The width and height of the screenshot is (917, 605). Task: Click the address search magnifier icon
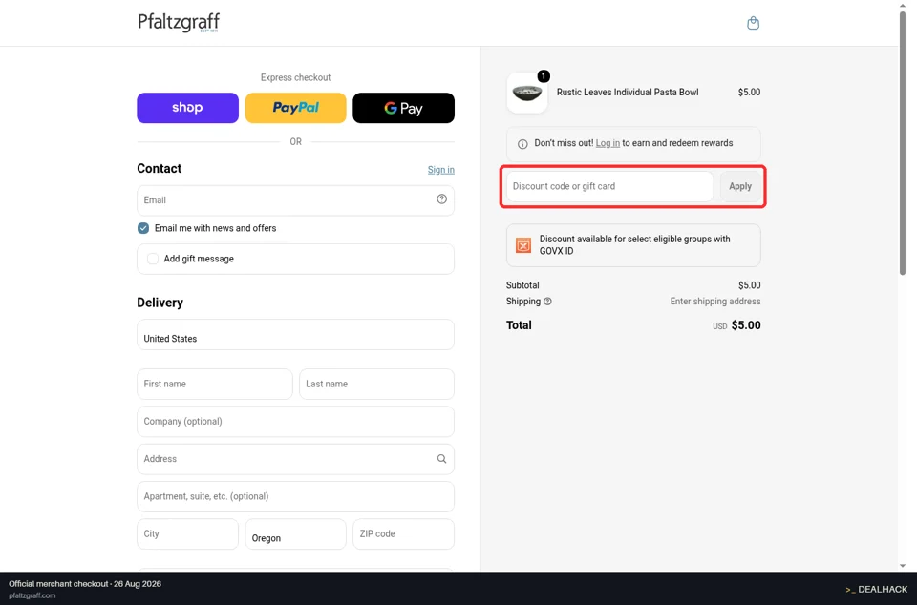441,459
